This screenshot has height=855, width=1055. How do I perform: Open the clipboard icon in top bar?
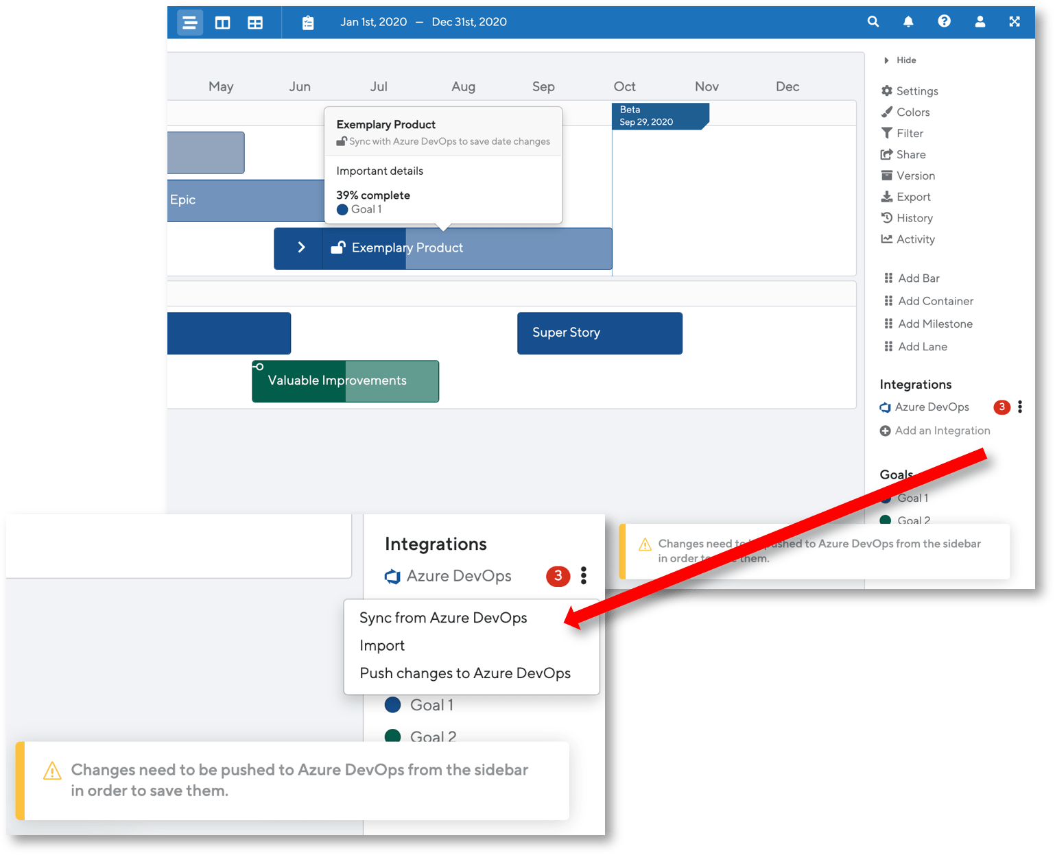point(308,23)
